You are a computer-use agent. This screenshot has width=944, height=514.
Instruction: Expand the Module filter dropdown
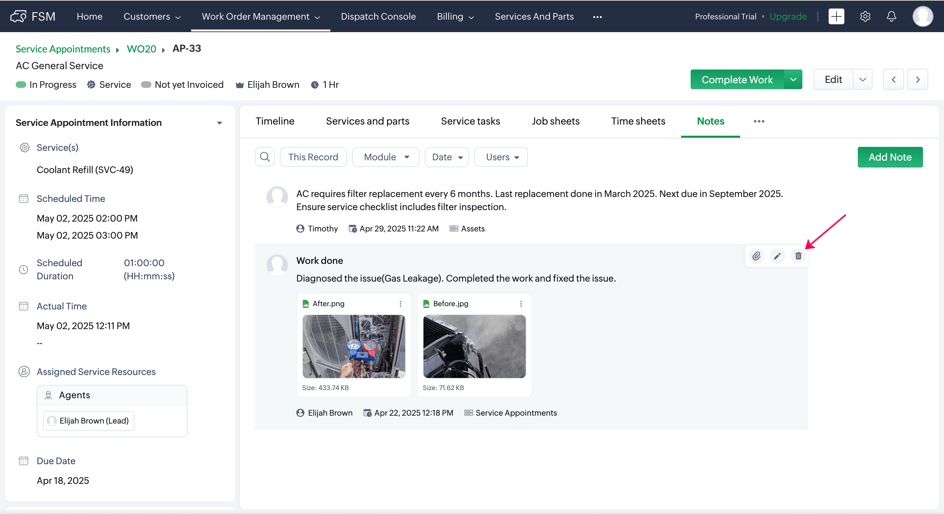point(385,157)
